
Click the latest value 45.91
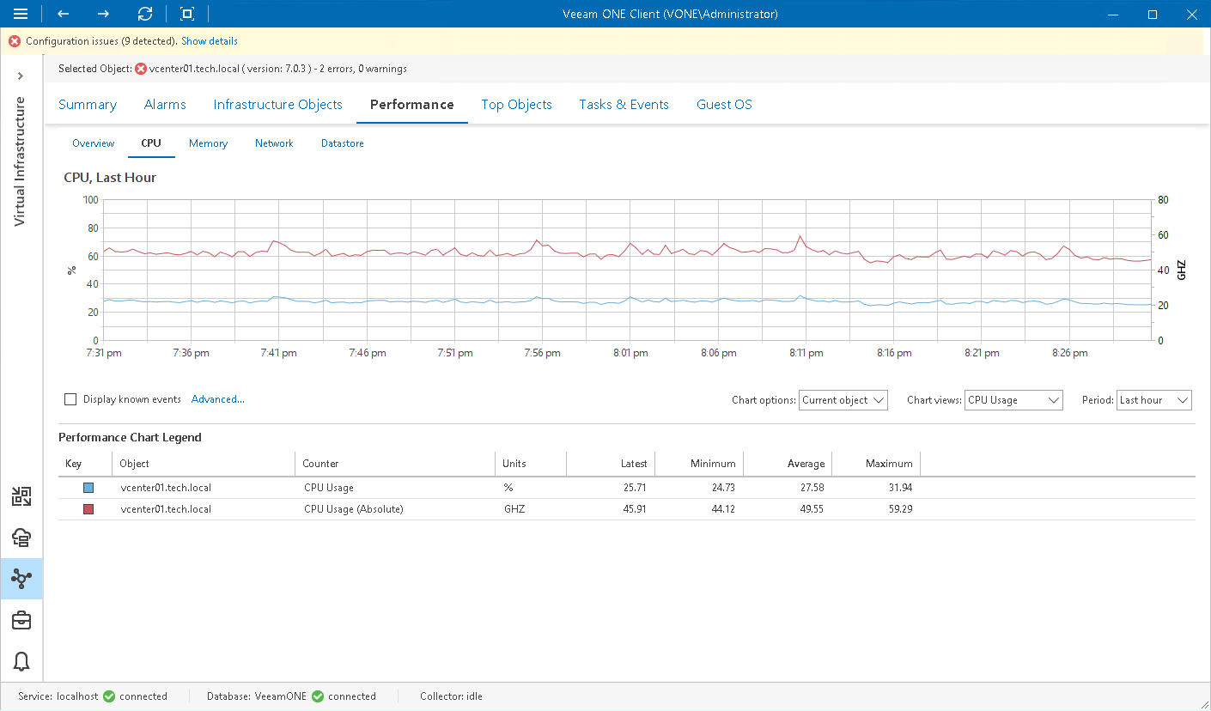[635, 509]
